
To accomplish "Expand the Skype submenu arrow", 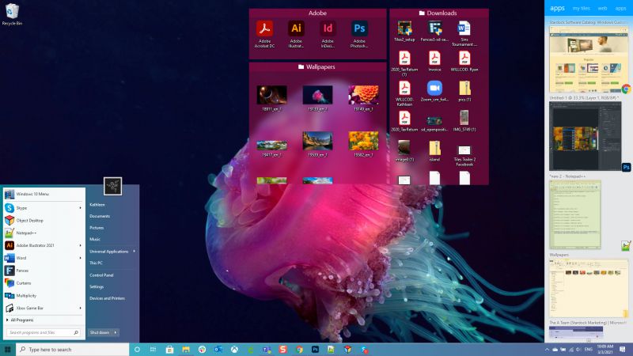I will pos(81,207).
